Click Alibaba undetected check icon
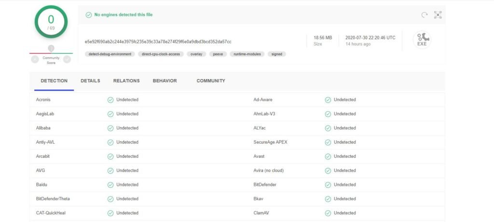 click(110, 128)
